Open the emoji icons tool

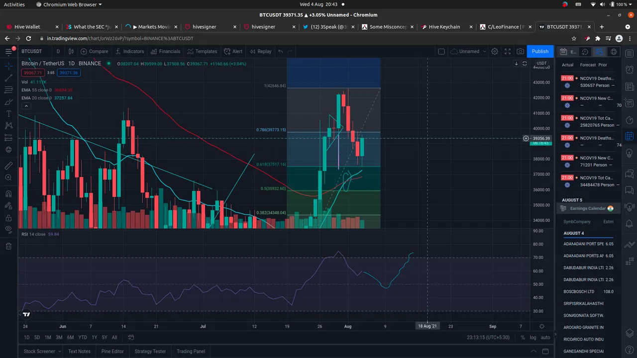pos(8,150)
